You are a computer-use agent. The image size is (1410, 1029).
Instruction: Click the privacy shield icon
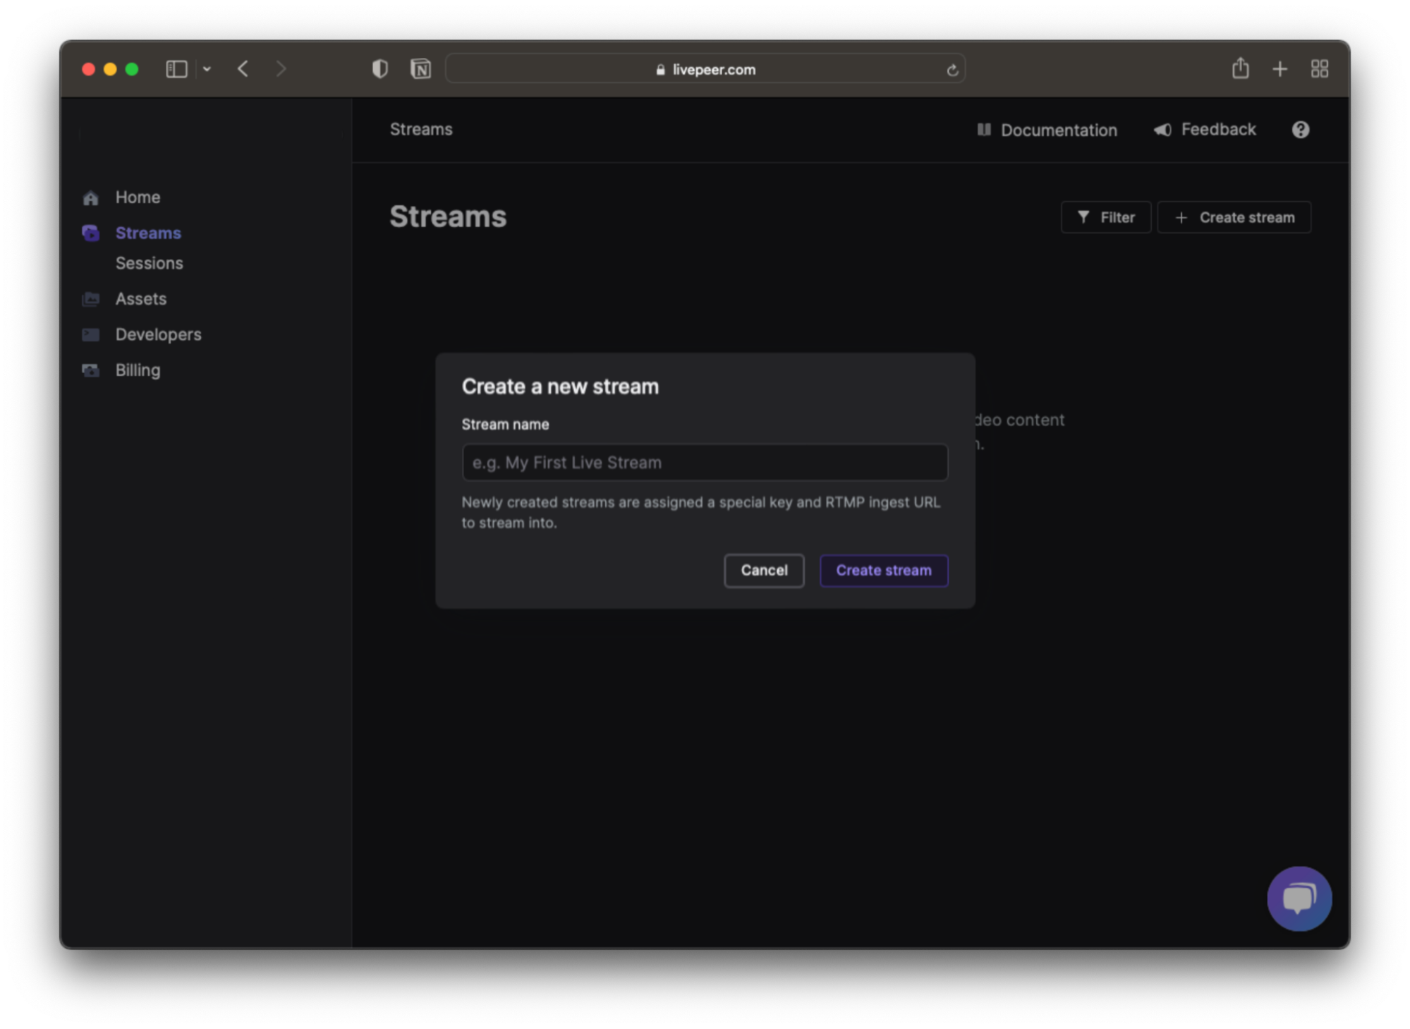tap(379, 69)
